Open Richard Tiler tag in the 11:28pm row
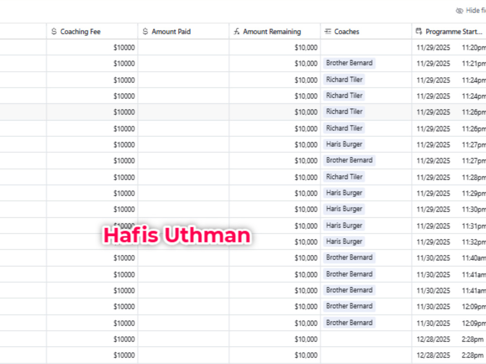The width and height of the screenshot is (486, 364). (x=344, y=177)
